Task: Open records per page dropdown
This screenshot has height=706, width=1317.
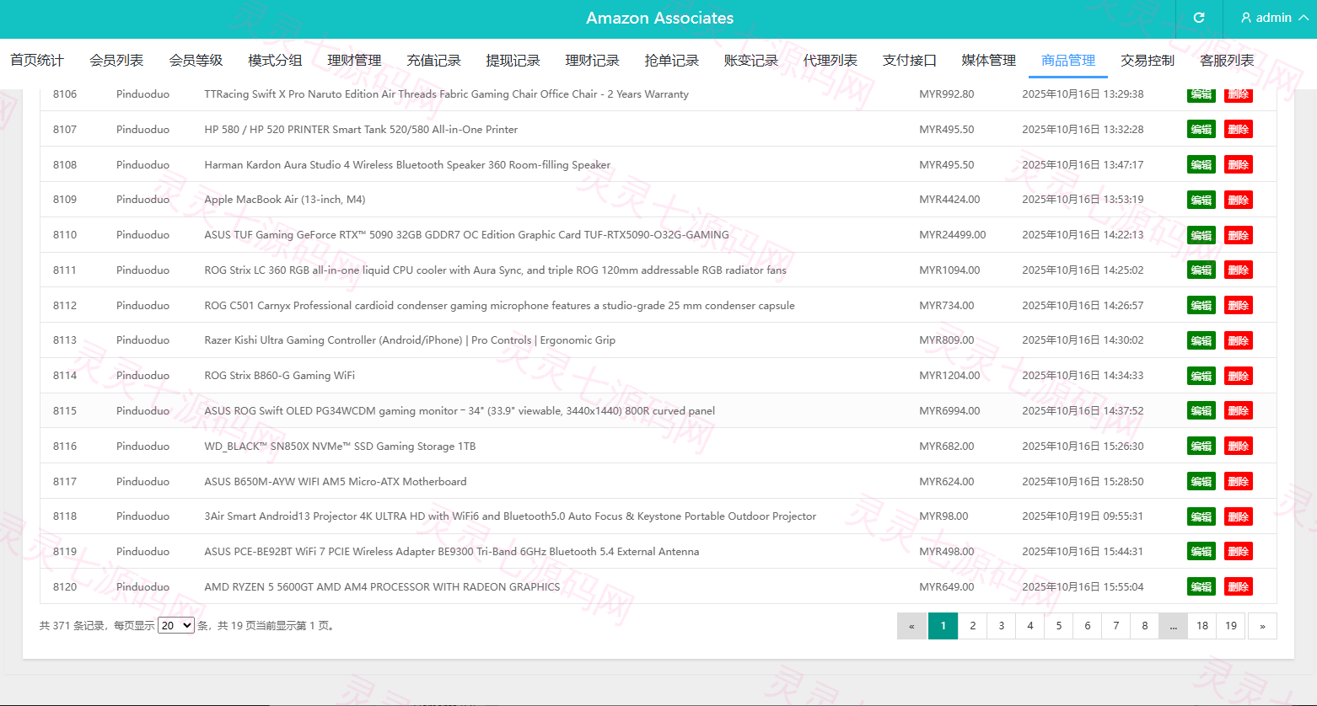Action: pyautogui.click(x=175, y=625)
